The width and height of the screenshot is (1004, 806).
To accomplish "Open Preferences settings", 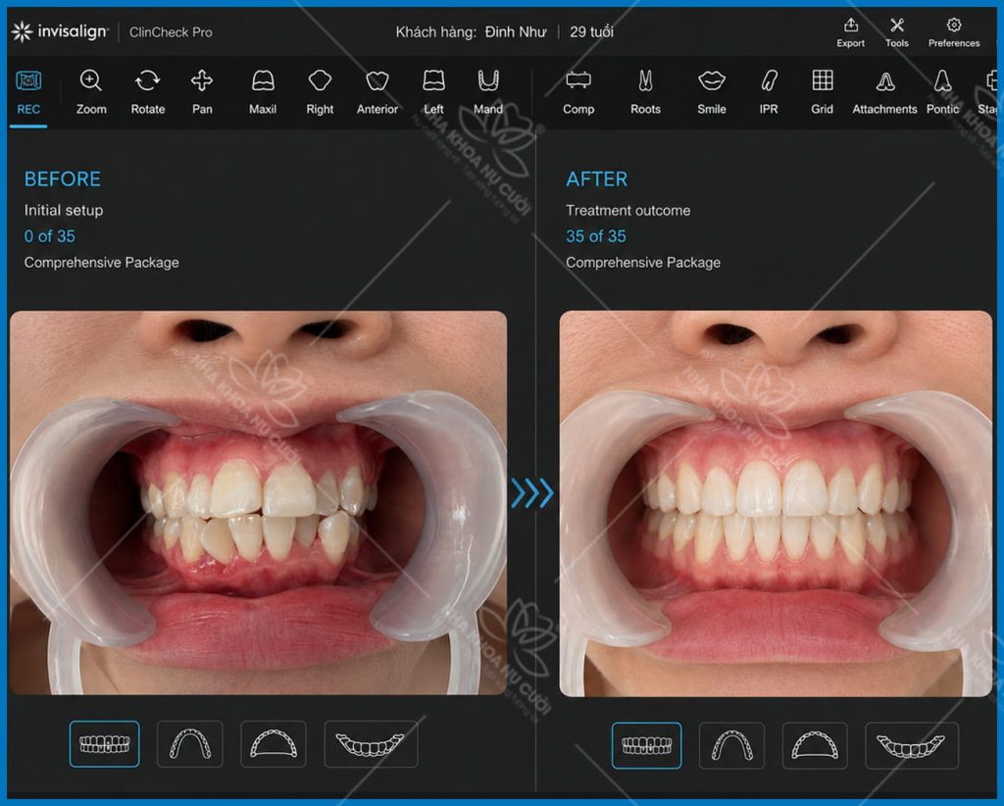I will tap(954, 32).
